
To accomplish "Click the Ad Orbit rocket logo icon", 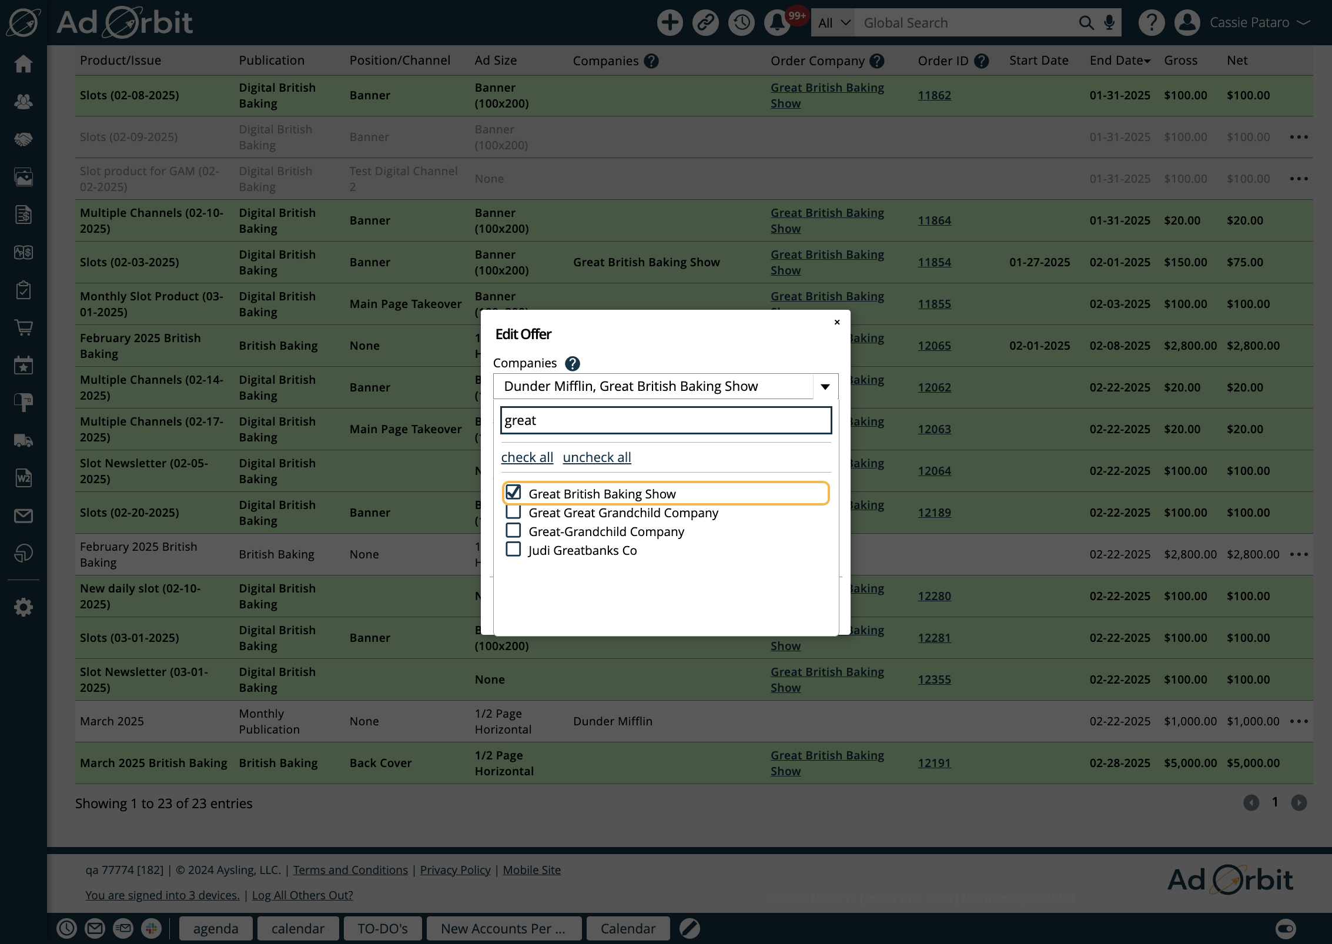I will (x=24, y=23).
